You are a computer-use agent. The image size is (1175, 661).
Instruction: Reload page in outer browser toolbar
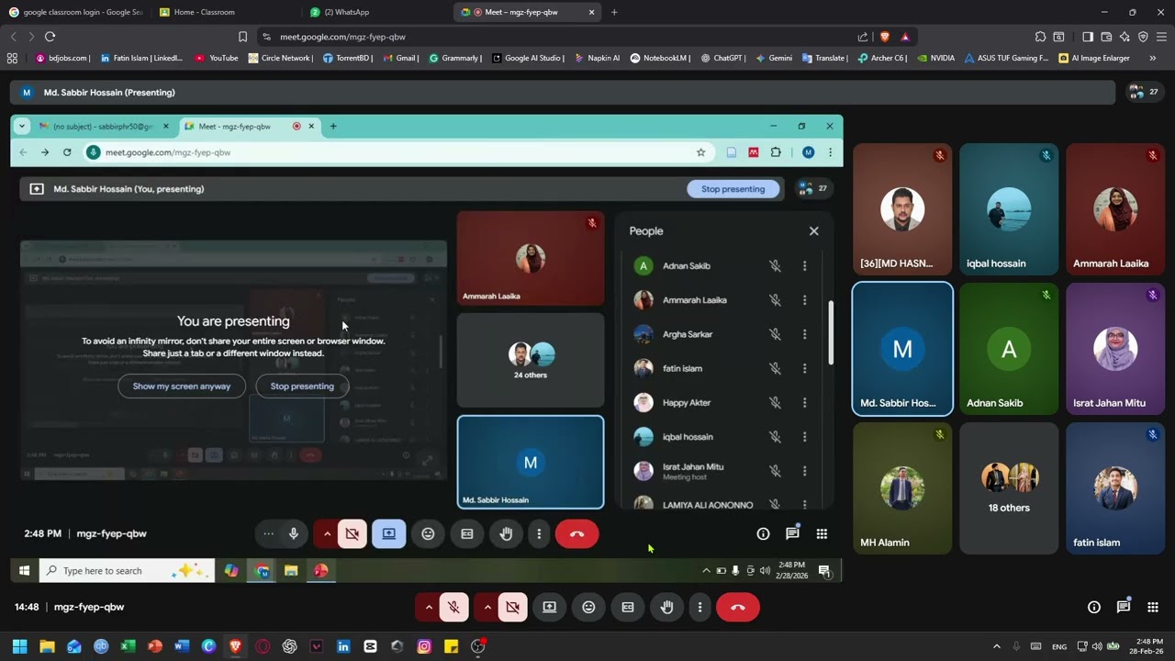50,37
